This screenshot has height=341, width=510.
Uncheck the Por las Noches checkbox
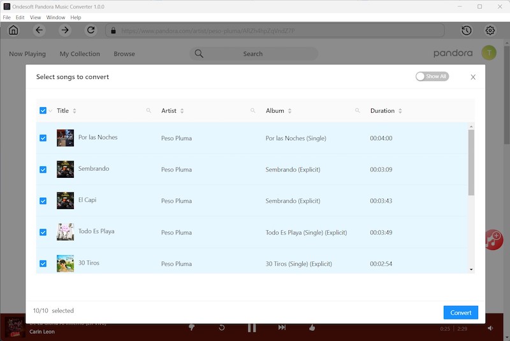[43, 138]
